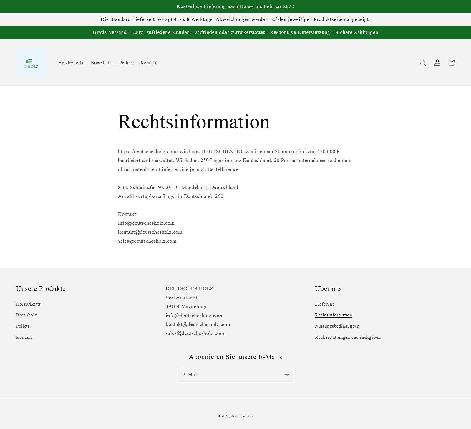Click info@deutschesholz.com in main content
Image resolution: width=471 pixels, height=429 pixels.
(146, 223)
